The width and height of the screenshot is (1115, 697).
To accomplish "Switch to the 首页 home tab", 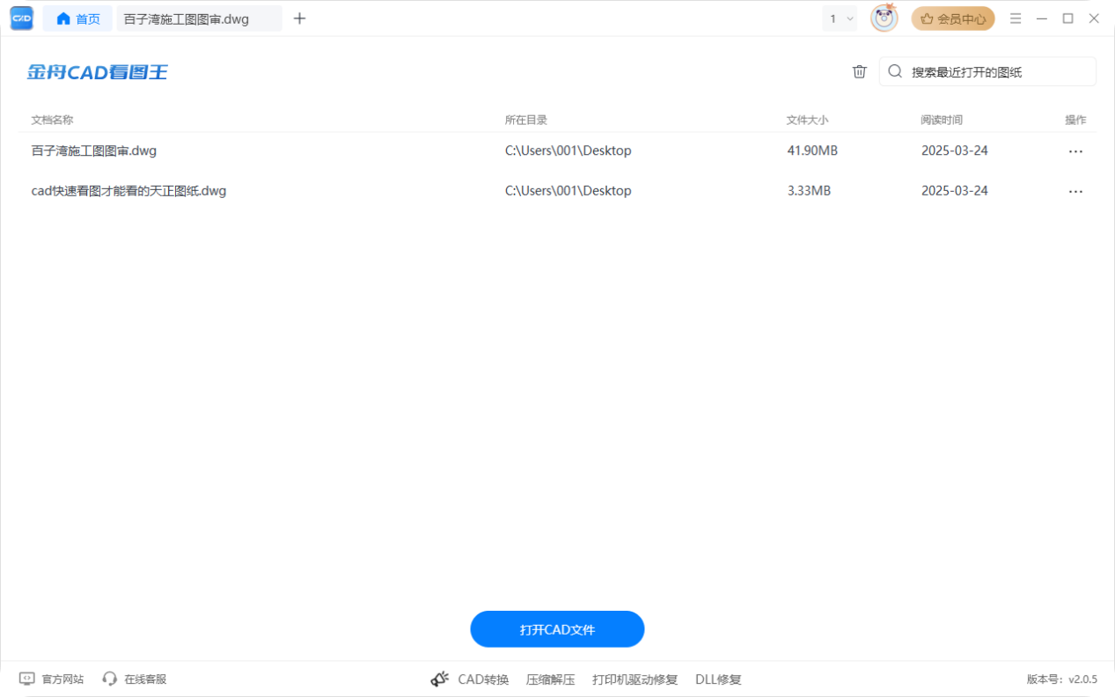I will (77, 18).
